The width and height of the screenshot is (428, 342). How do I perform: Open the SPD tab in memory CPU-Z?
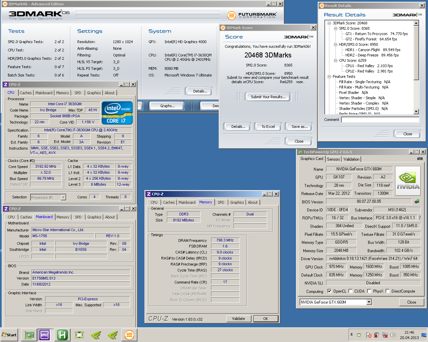click(221, 202)
